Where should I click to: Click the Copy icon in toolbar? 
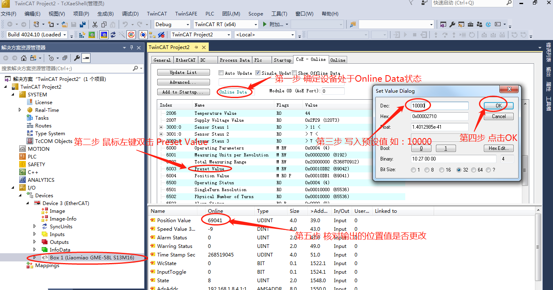click(104, 25)
